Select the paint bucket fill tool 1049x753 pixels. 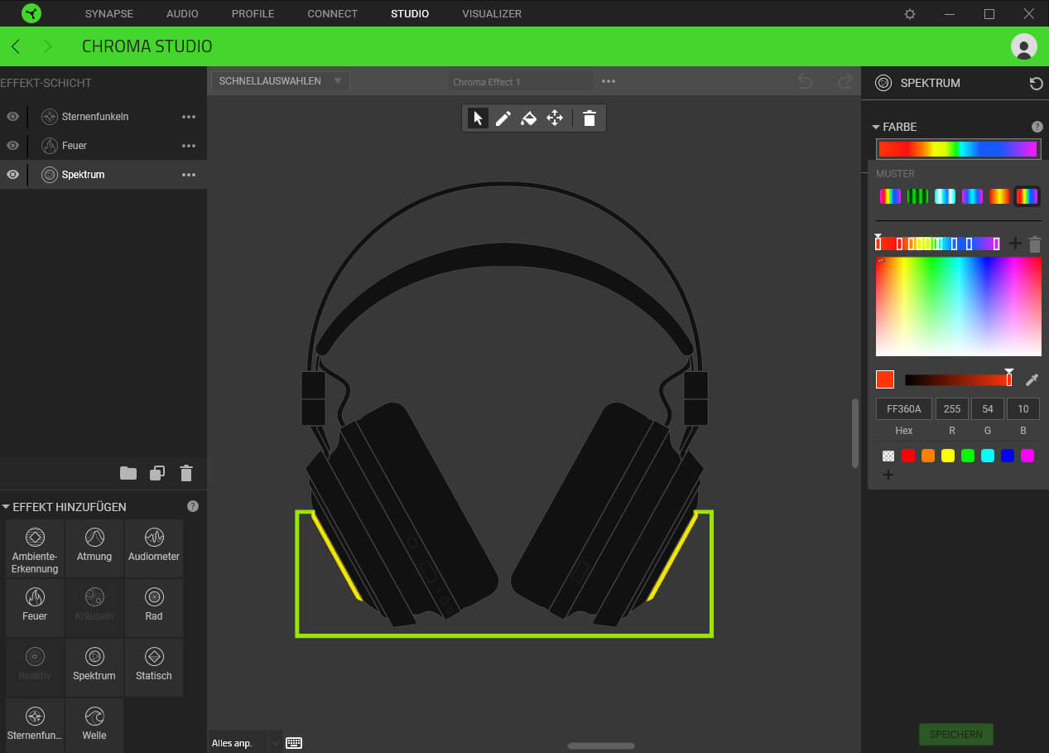[x=528, y=118]
